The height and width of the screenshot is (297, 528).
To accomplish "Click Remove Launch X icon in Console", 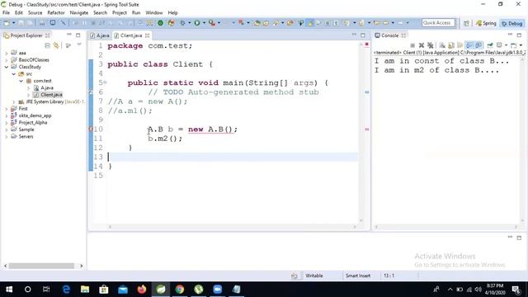I will tap(422, 45).
